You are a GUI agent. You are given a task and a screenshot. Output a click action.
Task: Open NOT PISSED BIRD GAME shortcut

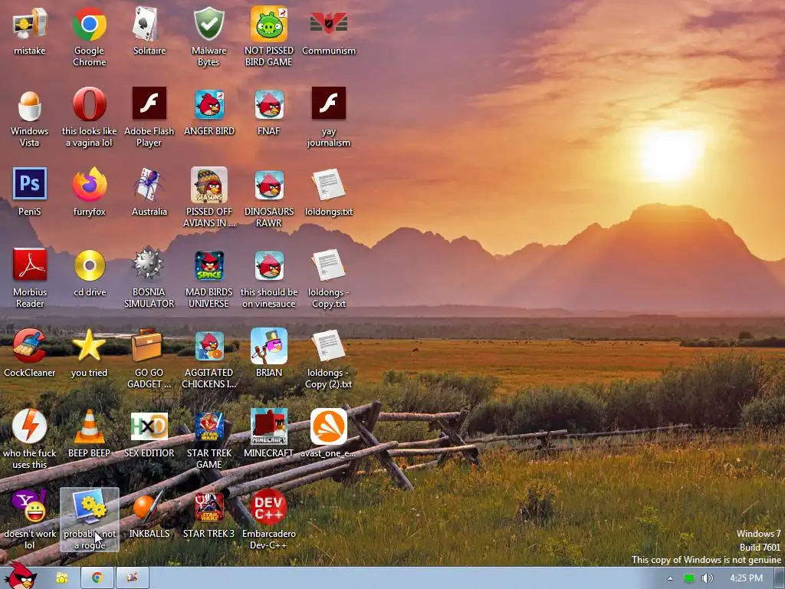click(x=269, y=24)
